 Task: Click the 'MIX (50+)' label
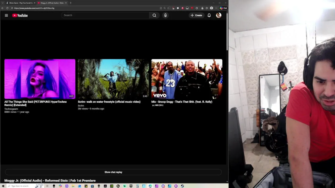158,105
